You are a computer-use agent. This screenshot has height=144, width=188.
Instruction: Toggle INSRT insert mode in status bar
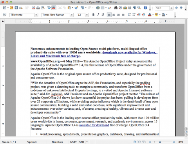point(73,142)
